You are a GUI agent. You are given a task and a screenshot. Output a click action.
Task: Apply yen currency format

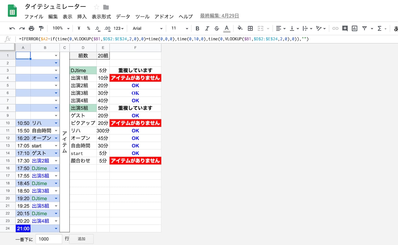click(x=79, y=28)
